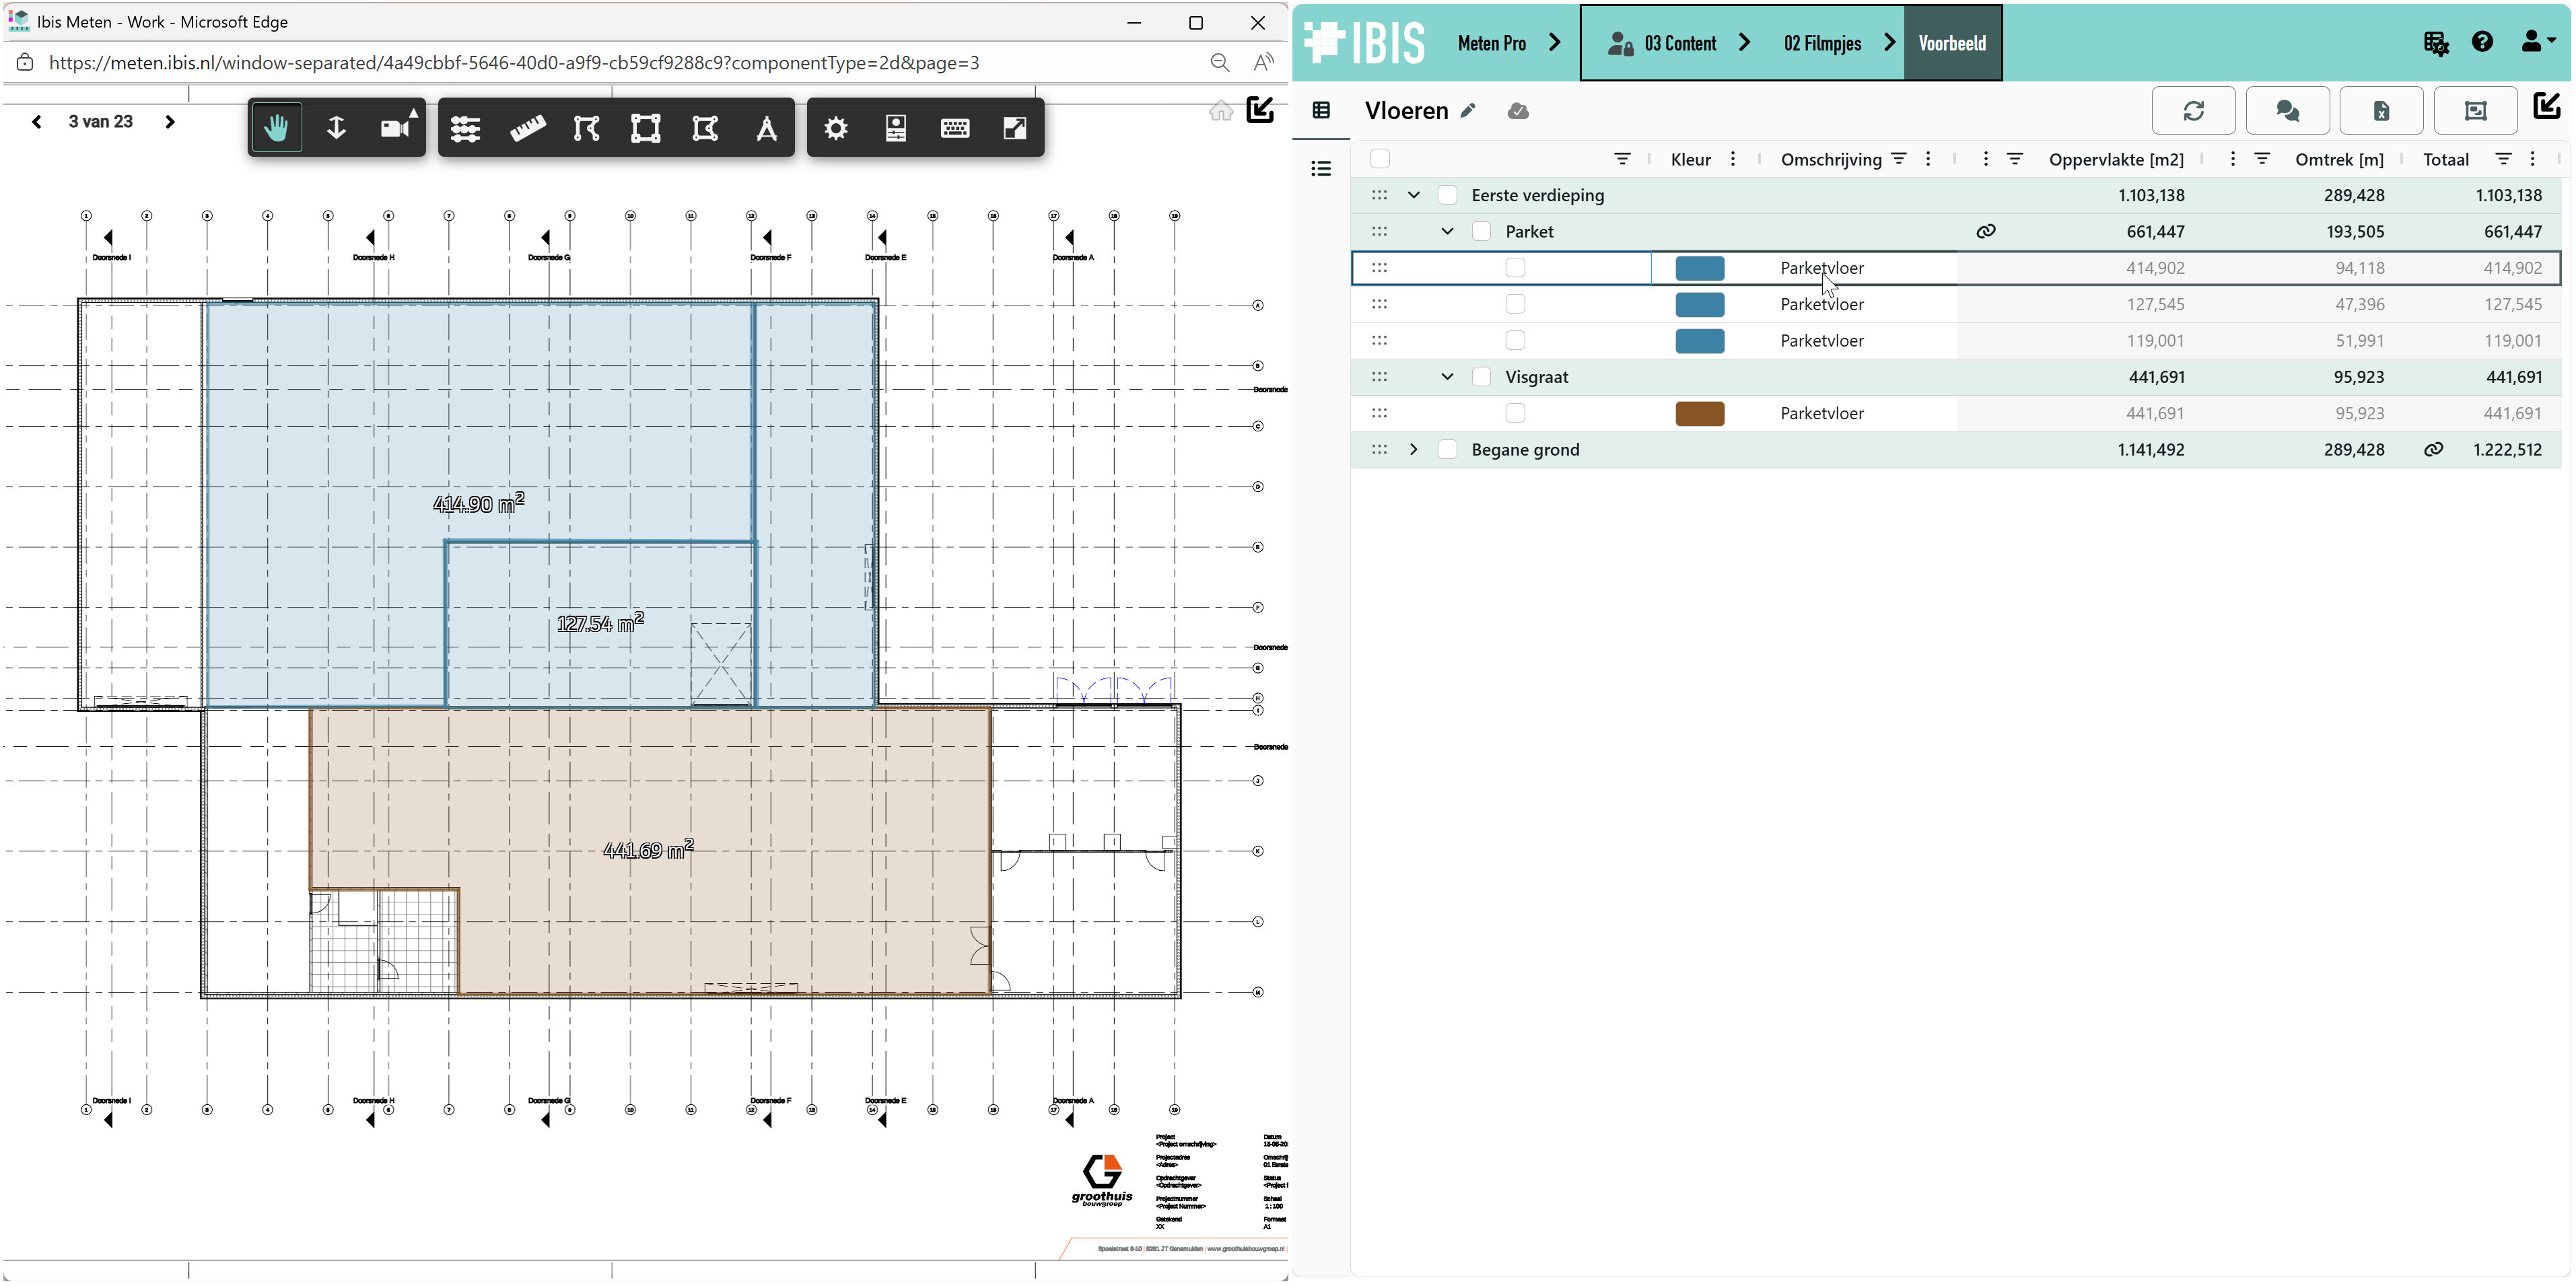Click the ruler length measurement tool
This screenshot has width=2576, height=1286.
[x=527, y=128]
